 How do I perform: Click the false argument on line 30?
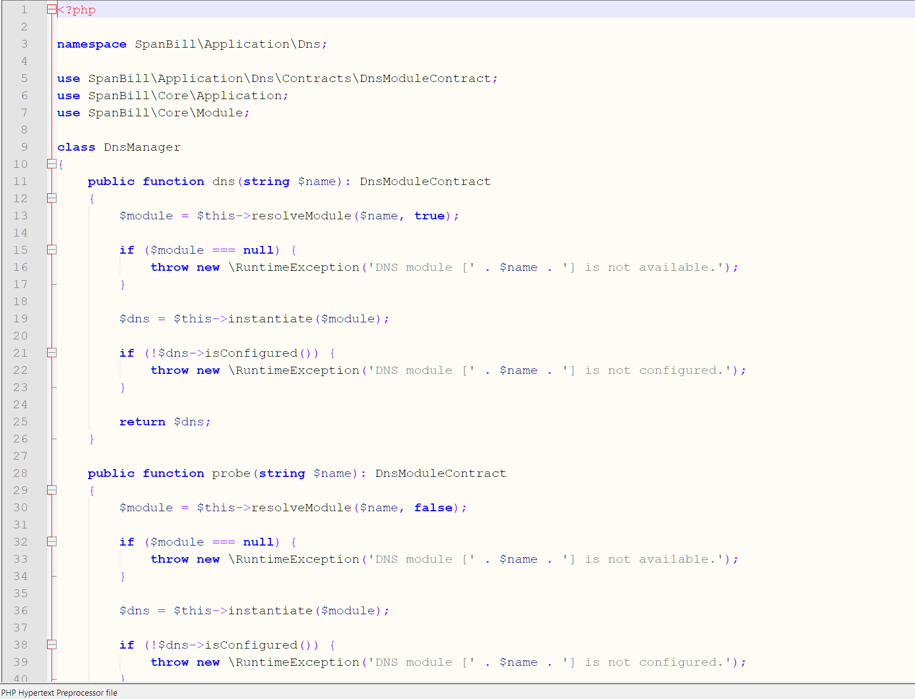[x=433, y=508]
